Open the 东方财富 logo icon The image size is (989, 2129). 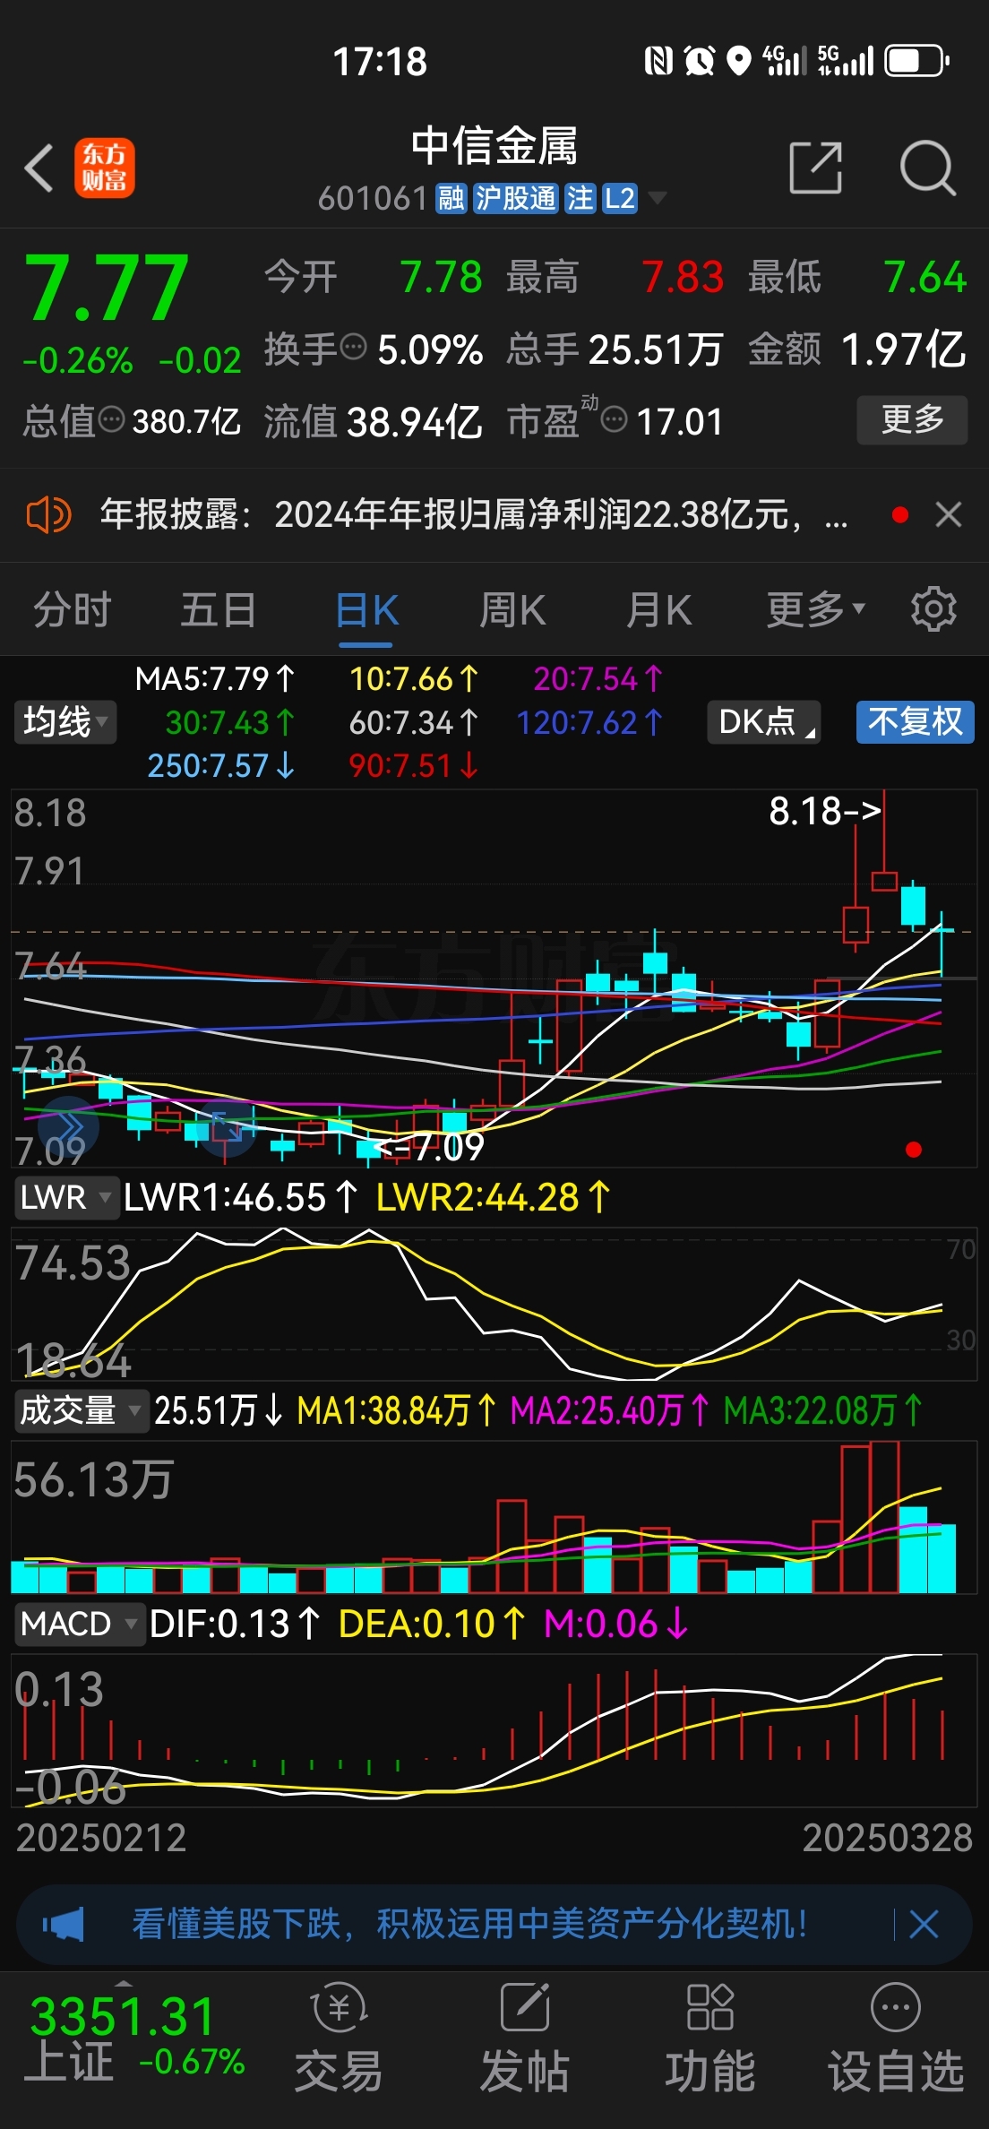104,168
